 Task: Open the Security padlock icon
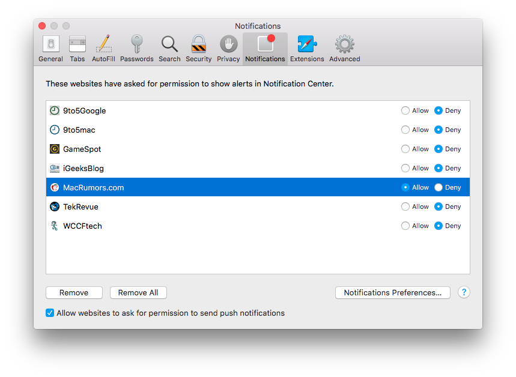tap(199, 44)
